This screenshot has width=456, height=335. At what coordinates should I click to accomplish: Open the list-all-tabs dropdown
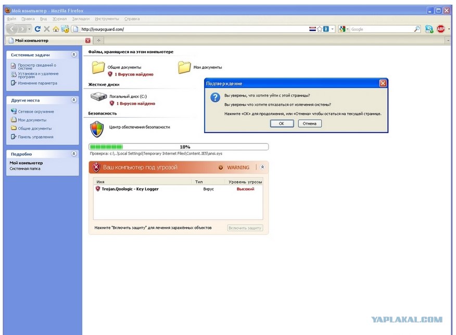click(x=448, y=41)
